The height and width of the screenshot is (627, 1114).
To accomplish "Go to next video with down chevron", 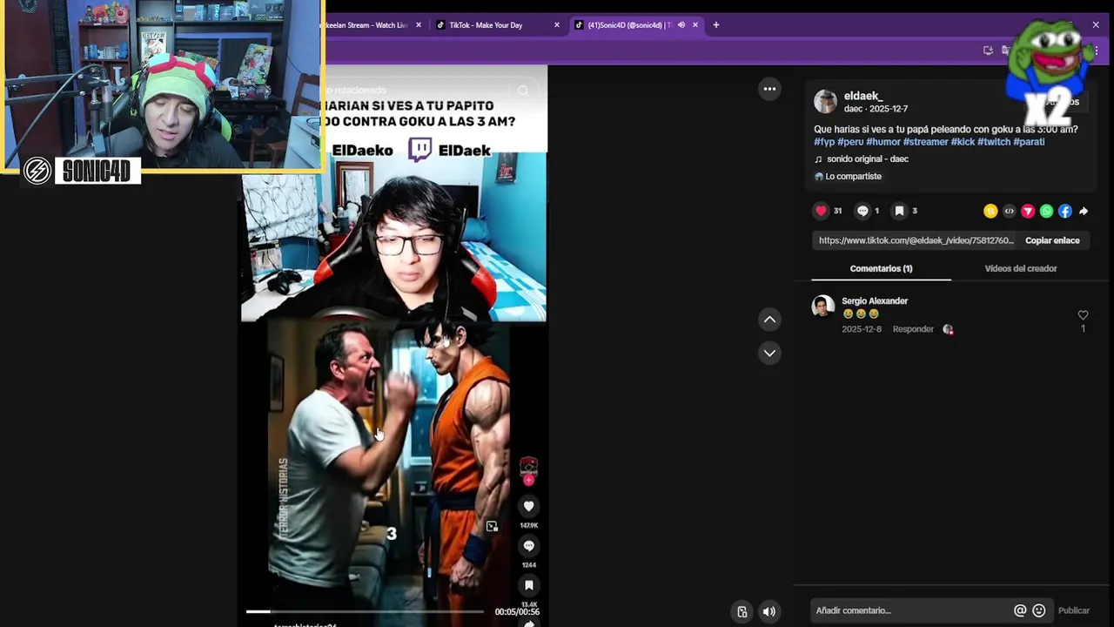I will coord(769,353).
